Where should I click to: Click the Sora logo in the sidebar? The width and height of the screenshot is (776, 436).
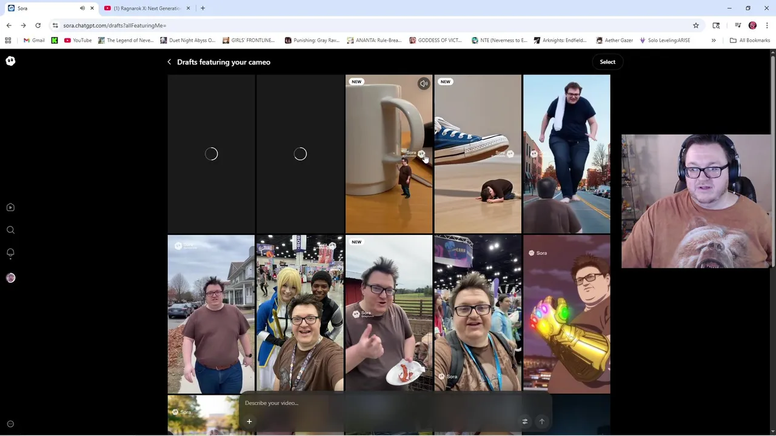click(10, 61)
